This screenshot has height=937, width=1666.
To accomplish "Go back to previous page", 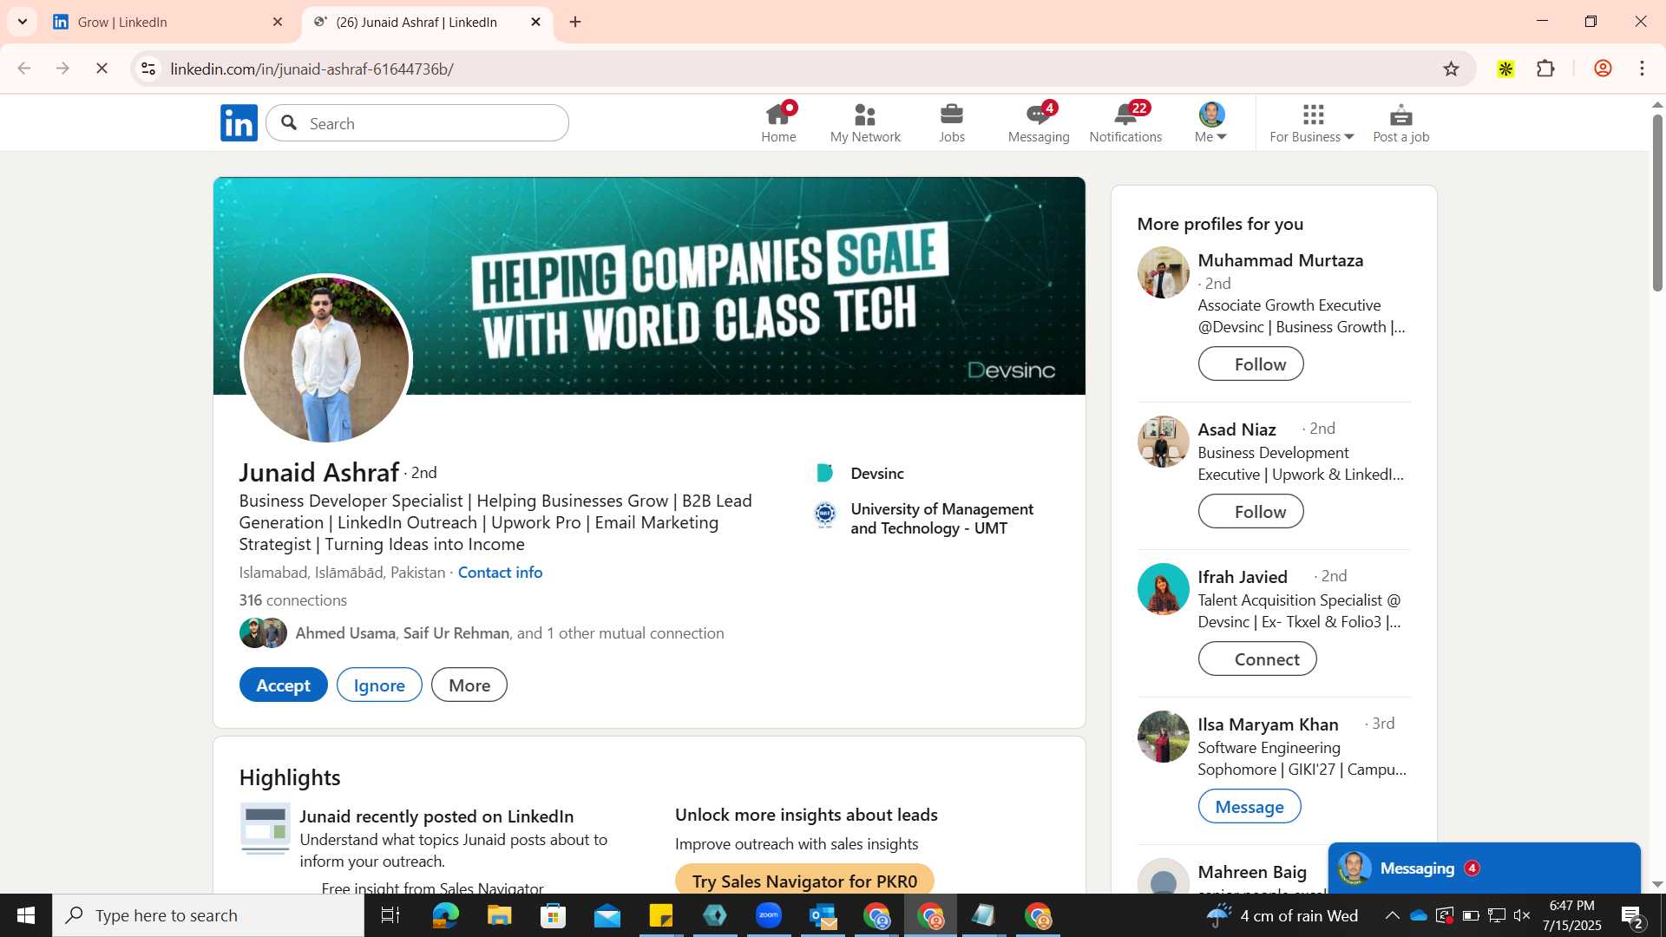I will pyautogui.click(x=24, y=69).
